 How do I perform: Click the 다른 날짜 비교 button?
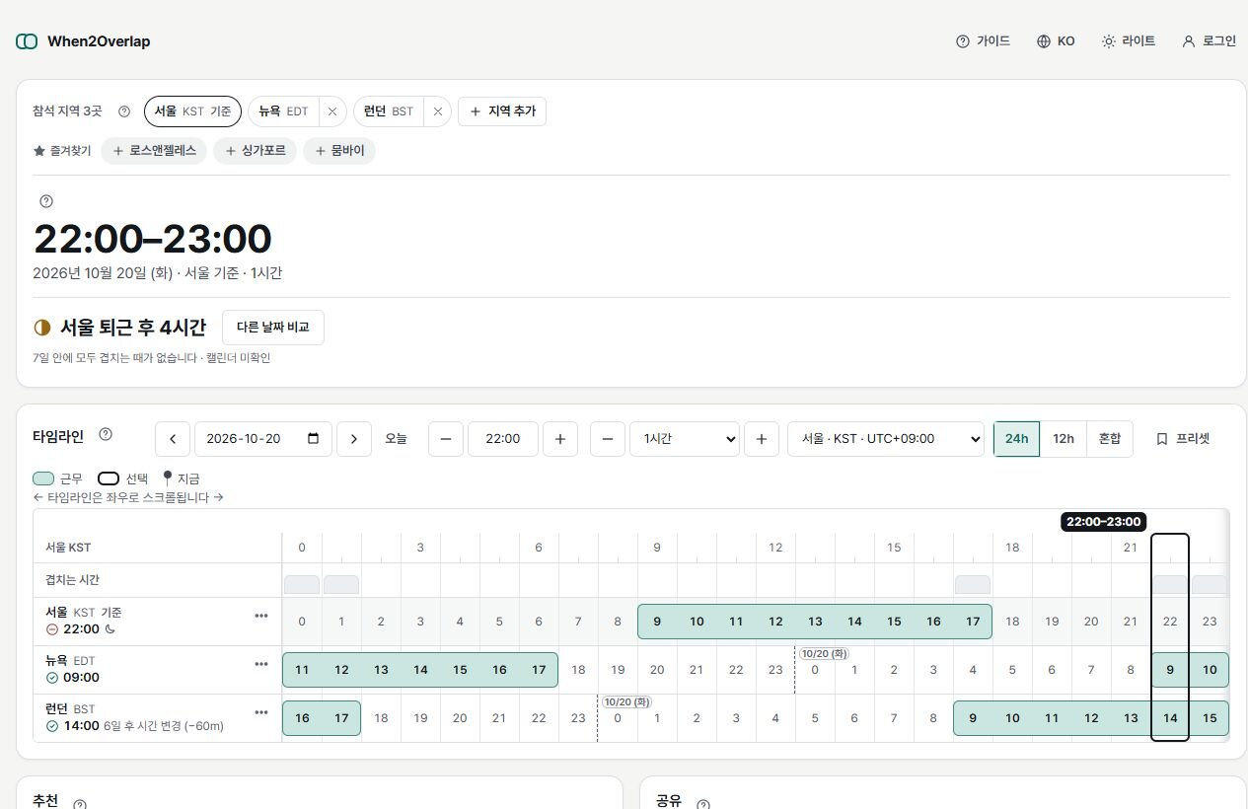click(x=273, y=328)
